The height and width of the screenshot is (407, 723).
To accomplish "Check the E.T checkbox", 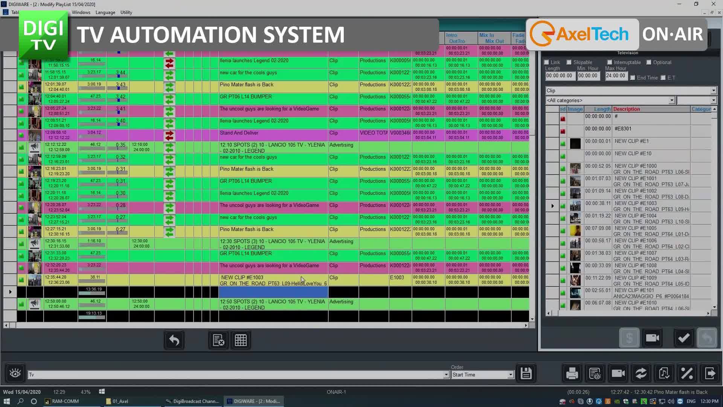I will 663,78.
